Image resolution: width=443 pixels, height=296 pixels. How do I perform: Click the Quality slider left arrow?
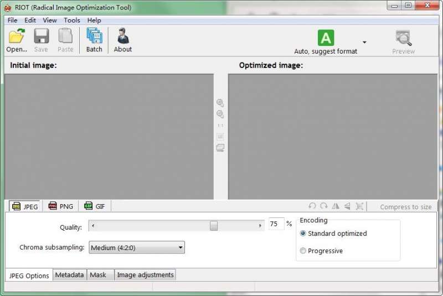(93, 225)
